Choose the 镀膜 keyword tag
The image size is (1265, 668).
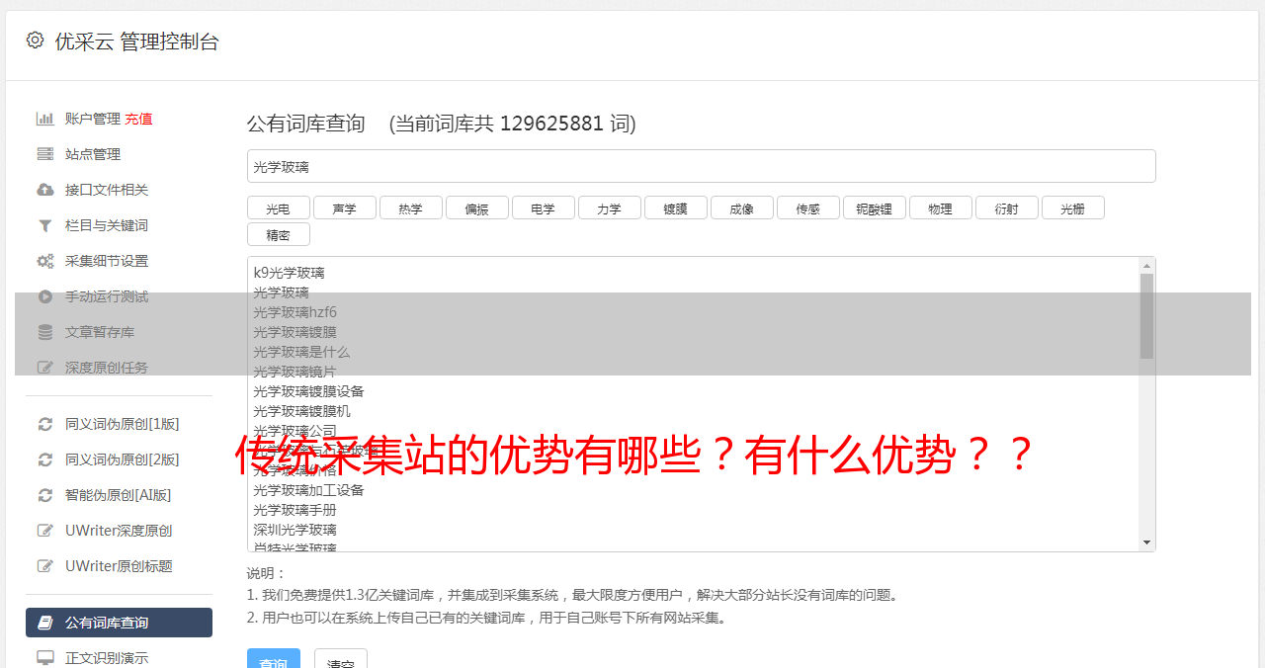pos(676,208)
